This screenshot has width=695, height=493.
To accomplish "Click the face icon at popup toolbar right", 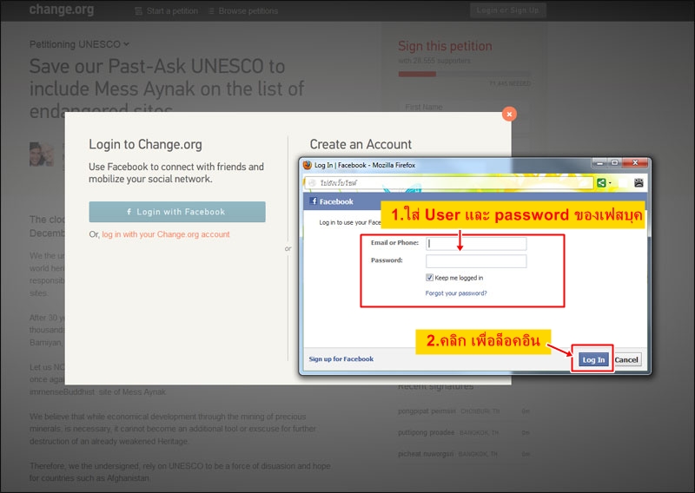I will (x=639, y=182).
